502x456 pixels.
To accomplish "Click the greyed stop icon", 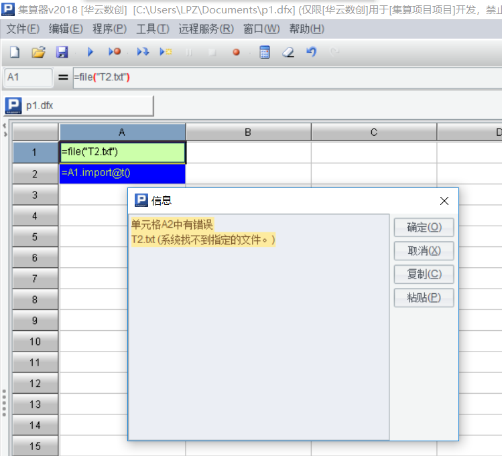I will tap(212, 52).
